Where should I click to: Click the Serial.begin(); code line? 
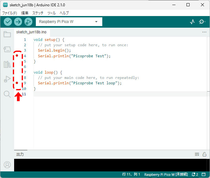[54, 50]
